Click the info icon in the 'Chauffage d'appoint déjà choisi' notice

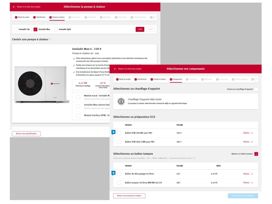click(121, 101)
